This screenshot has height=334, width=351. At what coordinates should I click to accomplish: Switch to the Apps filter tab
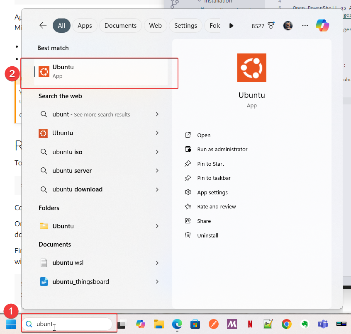pos(85,26)
